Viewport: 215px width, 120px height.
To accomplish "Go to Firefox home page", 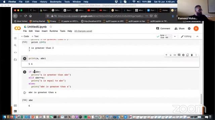I will [x=31, y=16].
